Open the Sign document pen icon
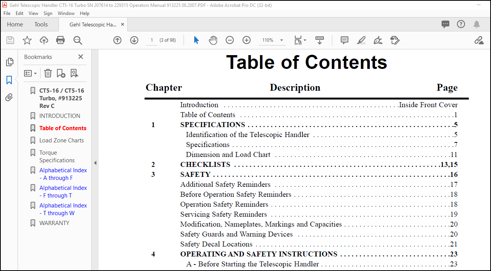Viewport: 491px width, 271px height. (x=378, y=40)
